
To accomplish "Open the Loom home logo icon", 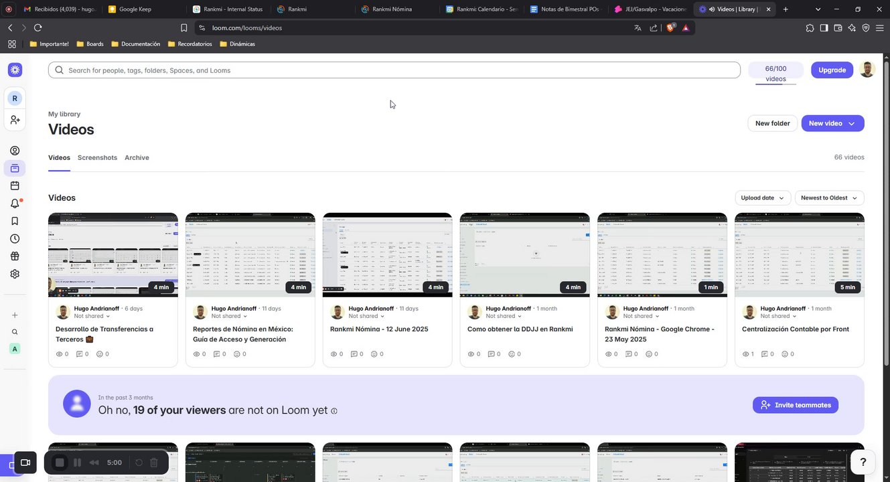I will (x=15, y=70).
